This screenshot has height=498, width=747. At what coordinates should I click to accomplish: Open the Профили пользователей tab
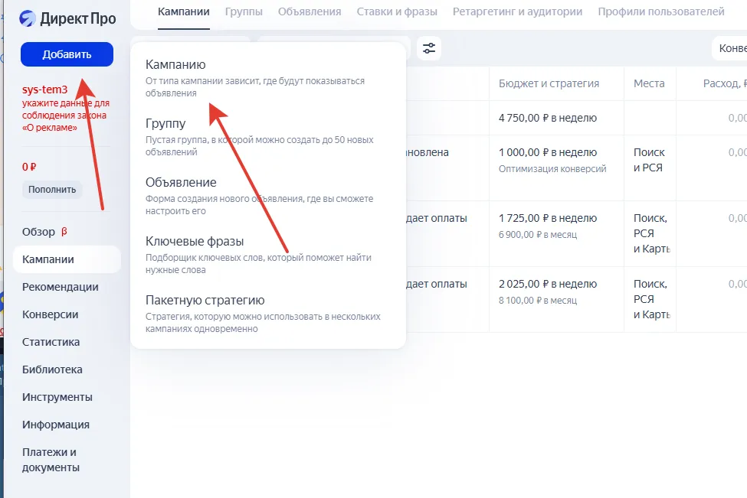click(x=660, y=11)
